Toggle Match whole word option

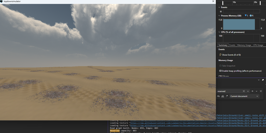pos(223,96)
